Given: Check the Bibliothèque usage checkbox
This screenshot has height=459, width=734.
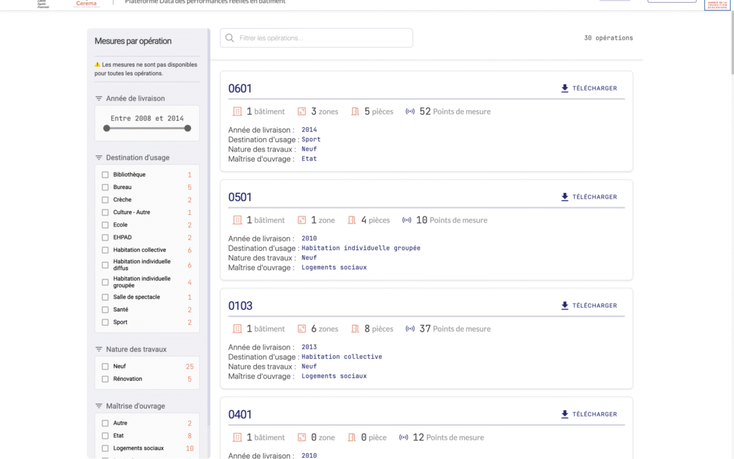Looking at the screenshot, I should (105, 175).
